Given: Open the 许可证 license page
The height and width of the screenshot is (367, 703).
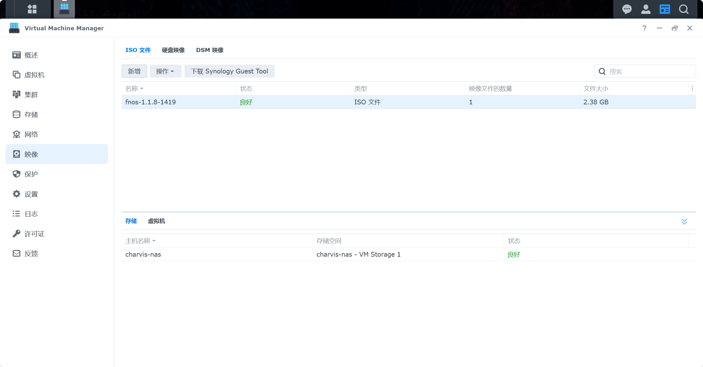Looking at the screenshot, I should pyautogui.click(x=34, y=234).
